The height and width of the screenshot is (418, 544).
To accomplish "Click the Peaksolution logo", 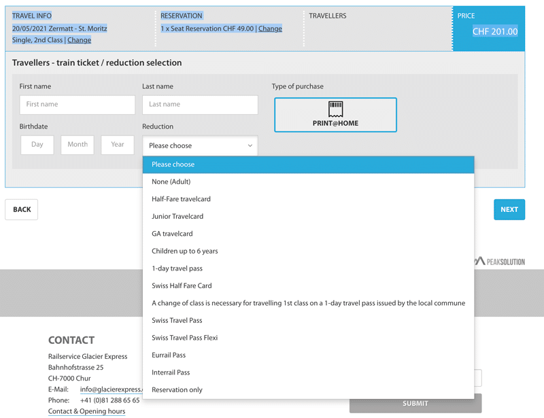I will point(500,262).
